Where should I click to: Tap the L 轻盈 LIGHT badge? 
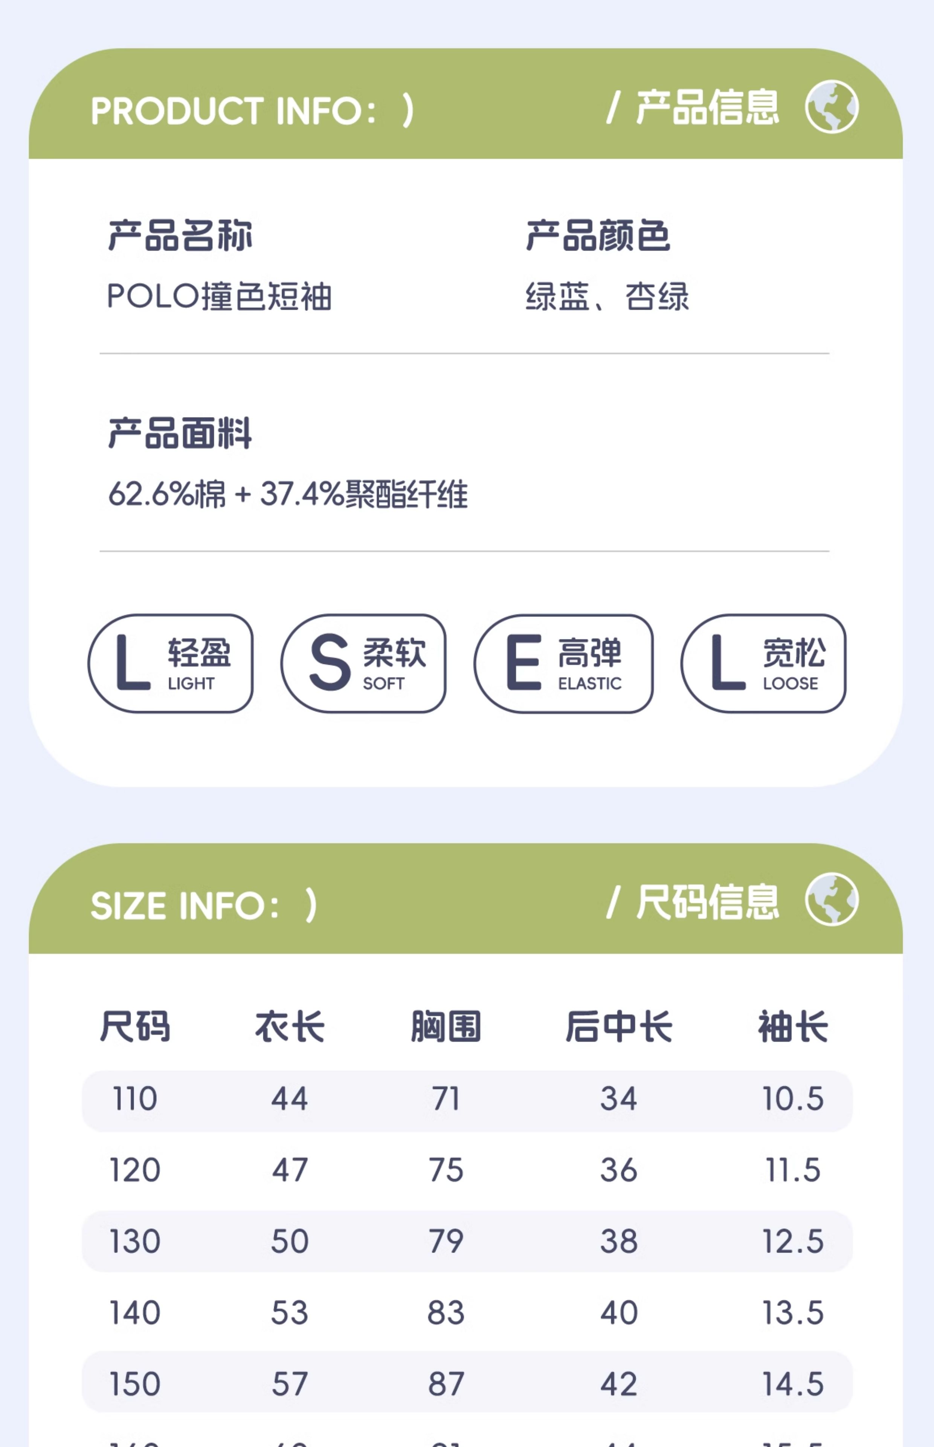coord(171,663)
